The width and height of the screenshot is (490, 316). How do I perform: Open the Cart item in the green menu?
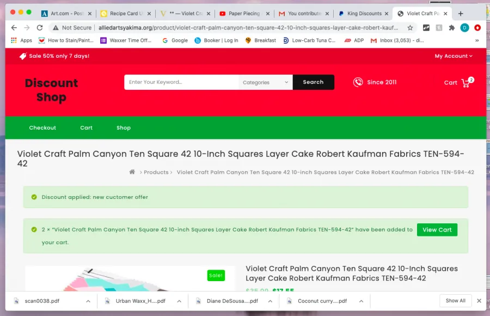pos(86,127)
